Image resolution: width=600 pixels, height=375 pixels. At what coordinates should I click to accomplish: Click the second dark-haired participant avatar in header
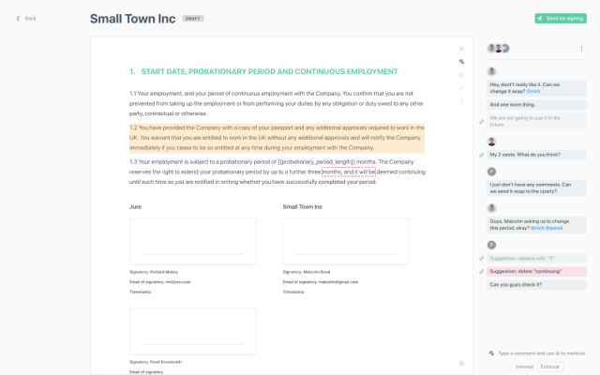click(x=498, y=48)
